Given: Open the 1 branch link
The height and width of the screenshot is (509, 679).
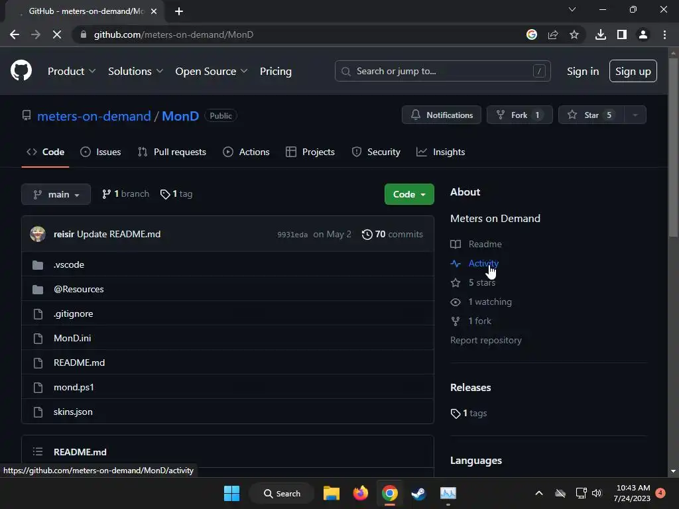Looking at the screenshot, I should coord(125,194).
